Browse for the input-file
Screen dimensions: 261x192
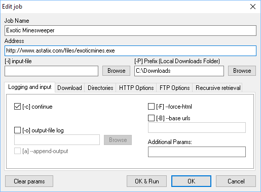point(116,71)
